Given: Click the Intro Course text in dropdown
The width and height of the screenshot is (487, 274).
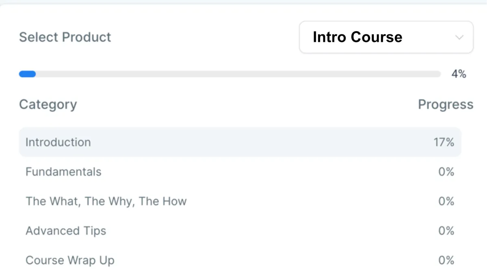Looking at the screenshot, I should click(x=358, y=37).
